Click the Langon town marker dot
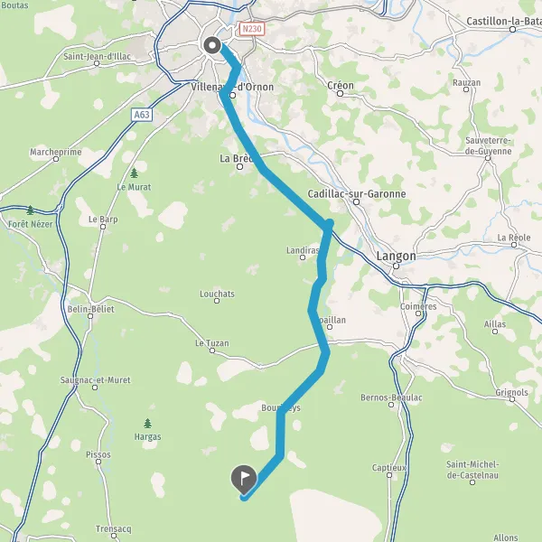The height and width of the screenshot is (542, 542). pos(397,266)
